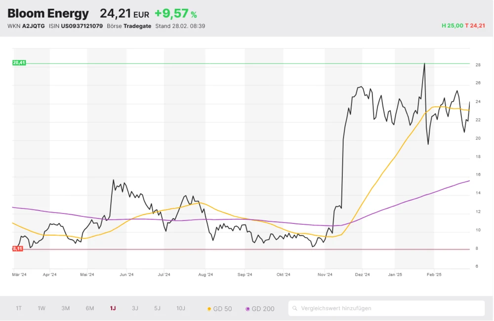Open the Tradegate exchange selector
The image size is (494, 321).
pos(137,26)
